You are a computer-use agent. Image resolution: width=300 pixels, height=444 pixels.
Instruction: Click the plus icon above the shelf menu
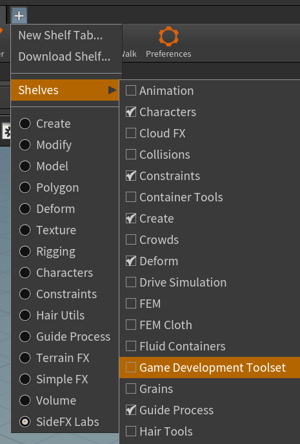click(x=19, y=15)
